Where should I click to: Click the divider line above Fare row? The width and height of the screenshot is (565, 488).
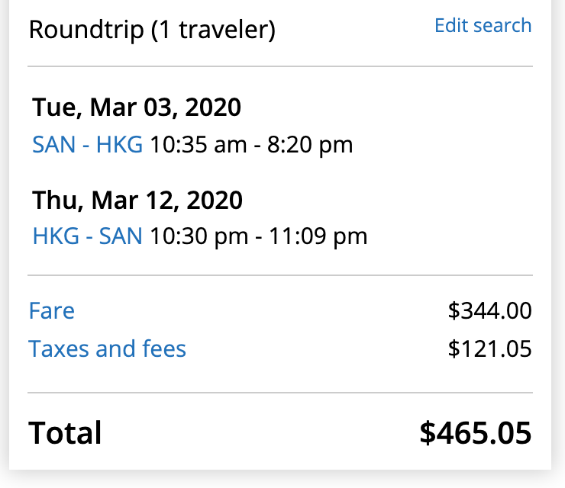coord(280,275)
